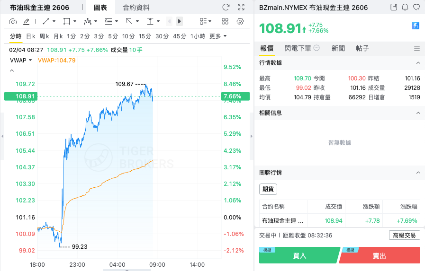Viewport: 425px width, 271px height.
Task: Click the red 賣出 button
Action: tap(380, 255)
